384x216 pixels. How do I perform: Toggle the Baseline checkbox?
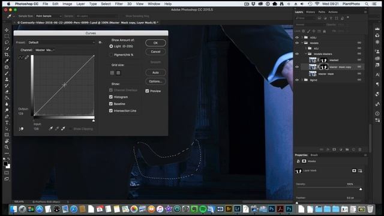click(111, 104)
